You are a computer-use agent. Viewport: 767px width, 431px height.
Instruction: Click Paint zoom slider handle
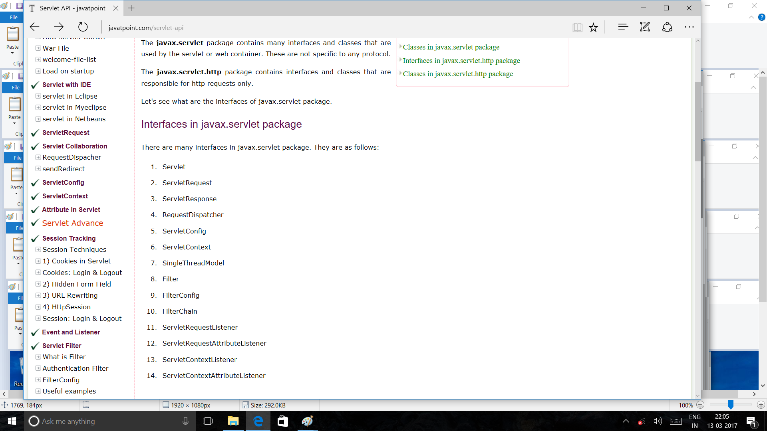click(731, 405)
